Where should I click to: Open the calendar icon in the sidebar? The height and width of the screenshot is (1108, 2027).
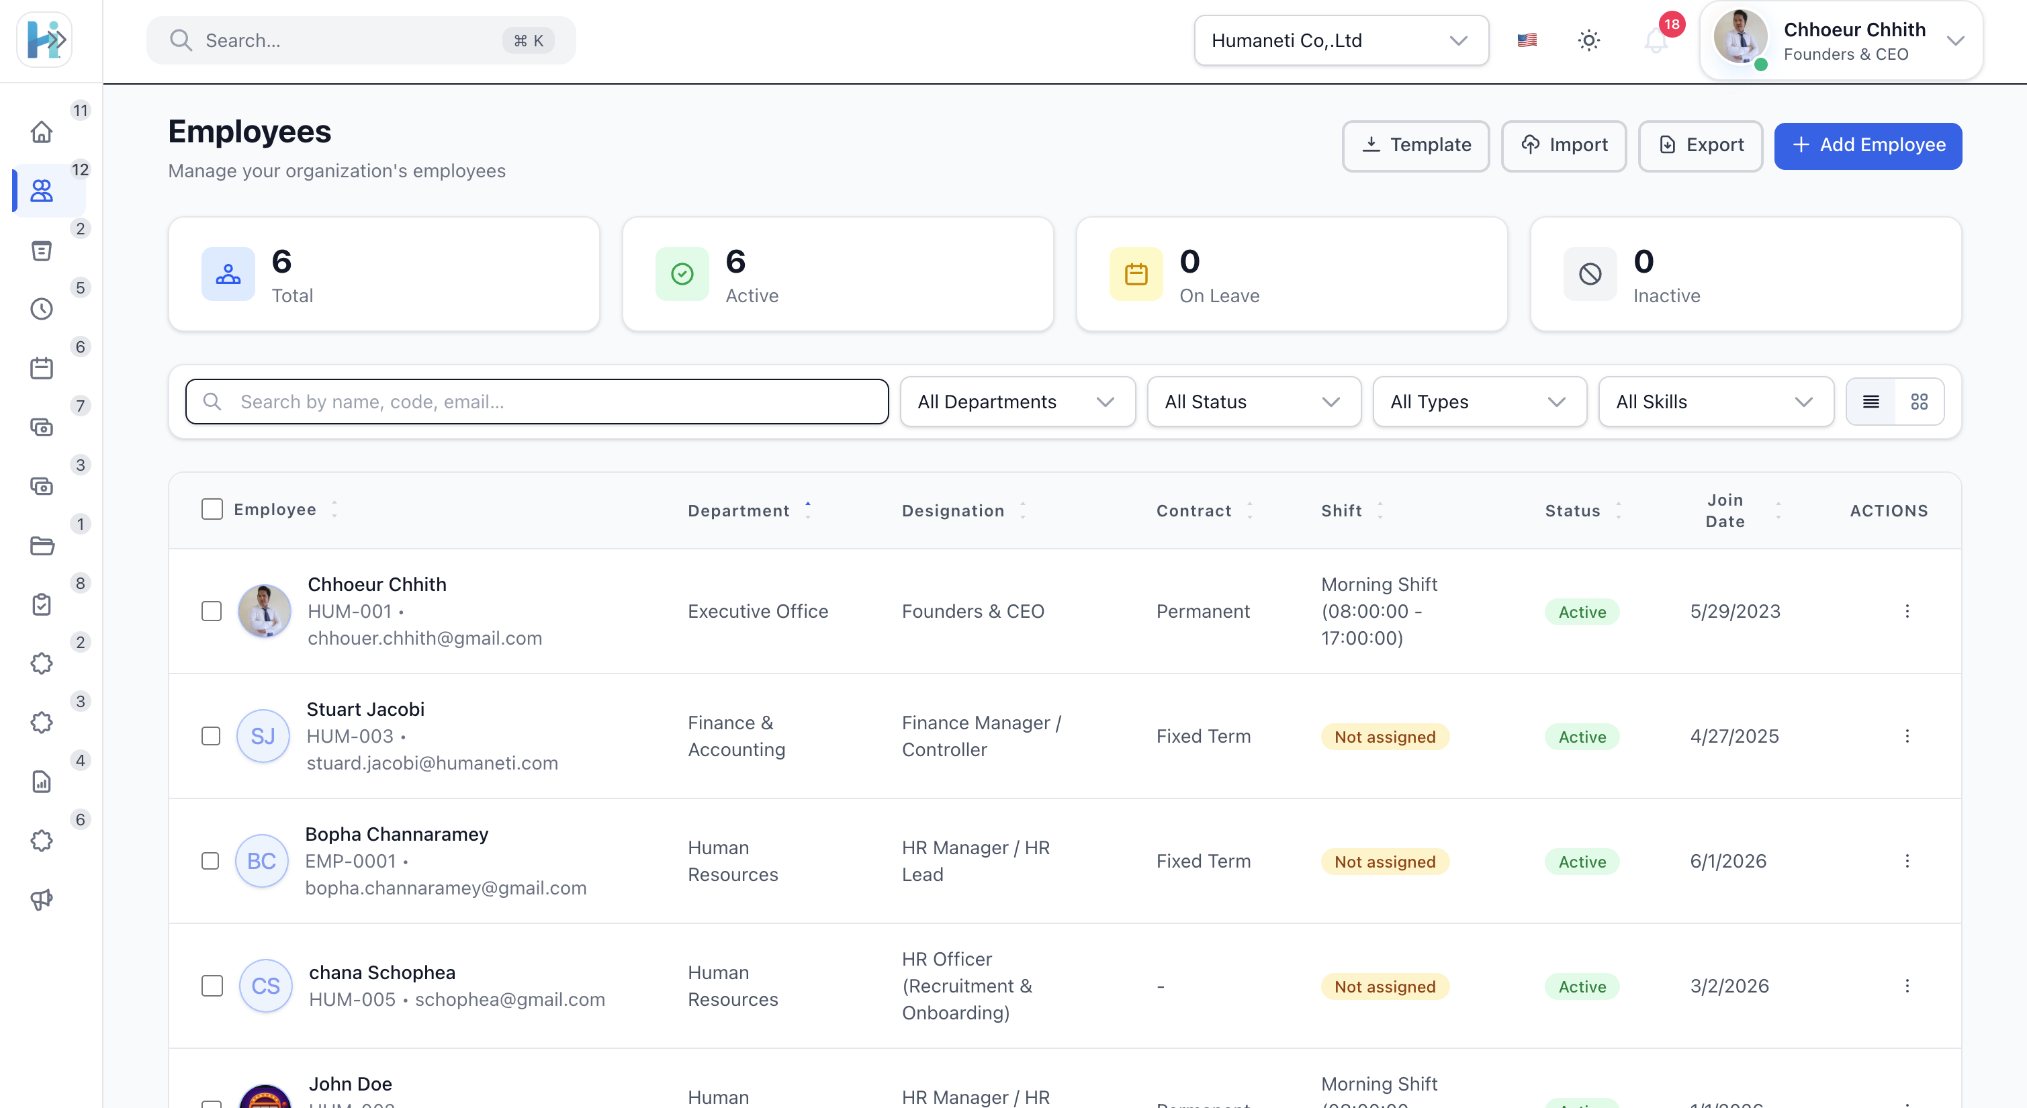42,367
